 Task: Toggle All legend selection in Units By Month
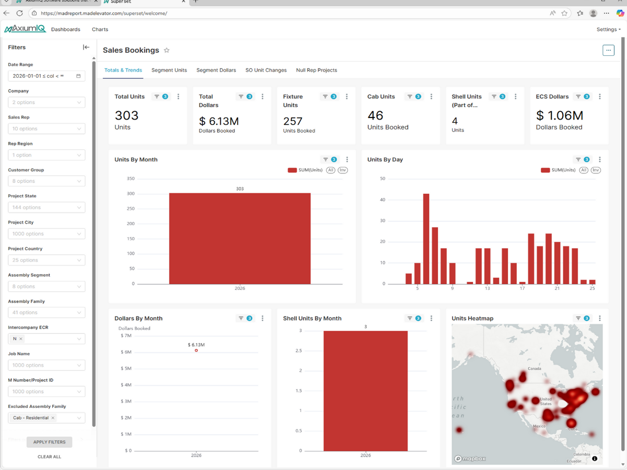click(331, 170)
